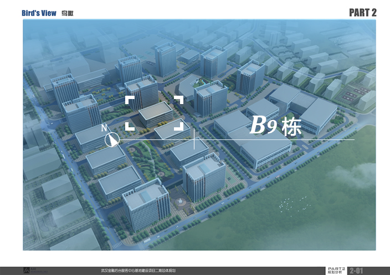
Task: Click the tall tower at the bottom front
Action: pyautogui.click(x=145, y=207)
